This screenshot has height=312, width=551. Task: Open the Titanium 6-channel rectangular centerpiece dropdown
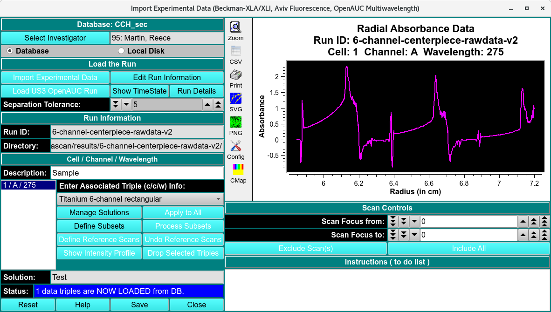(x=140, y=199)
